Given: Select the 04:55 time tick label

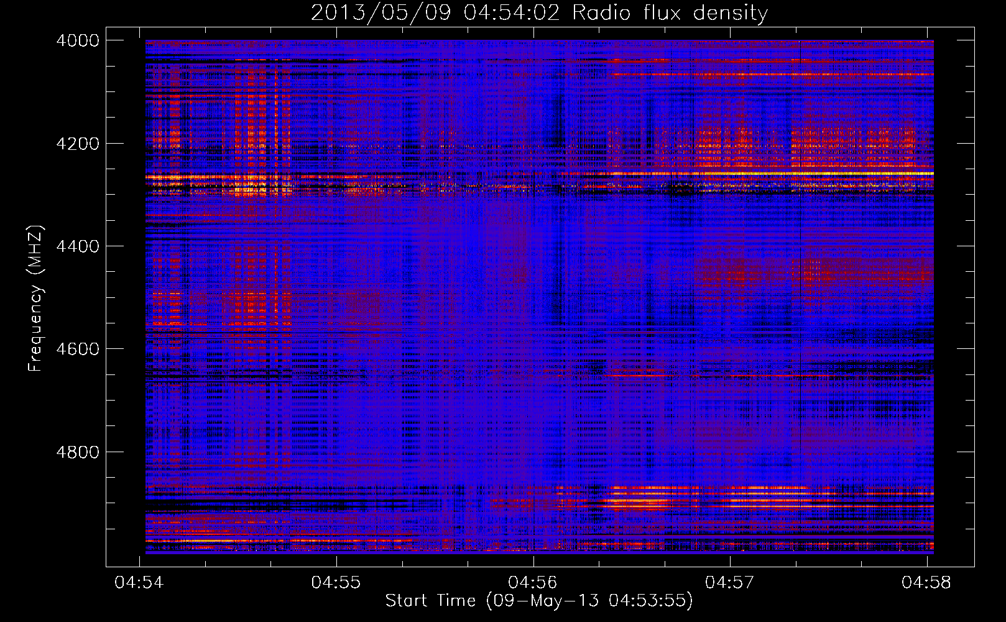Looking at the screenshot, I should [x=336, y=582].
